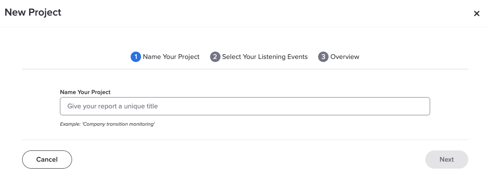This screenshot has width=490, height=176.
Task: Click divider line below the step indicators
Action: pos(245,69)
